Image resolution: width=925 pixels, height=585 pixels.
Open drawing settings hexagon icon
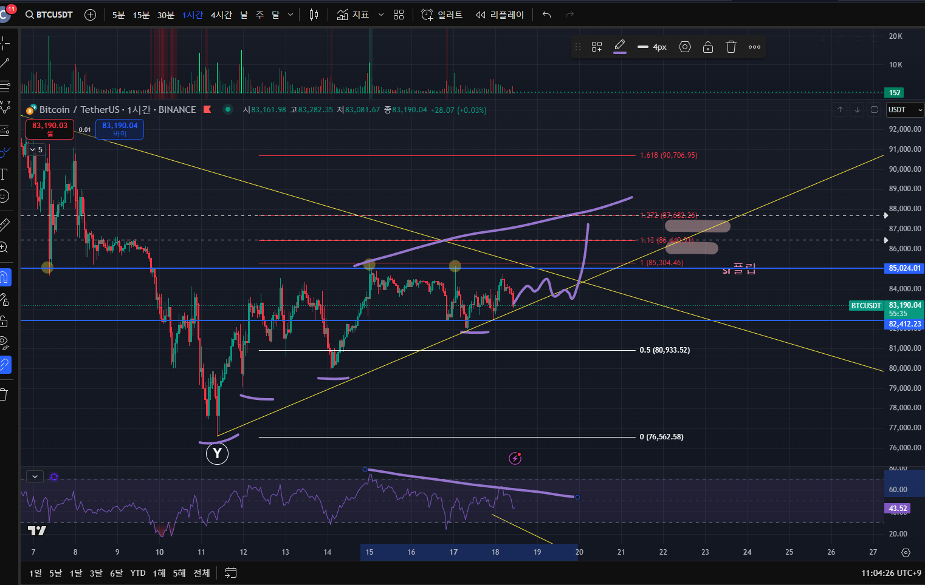tap(685, 47)
